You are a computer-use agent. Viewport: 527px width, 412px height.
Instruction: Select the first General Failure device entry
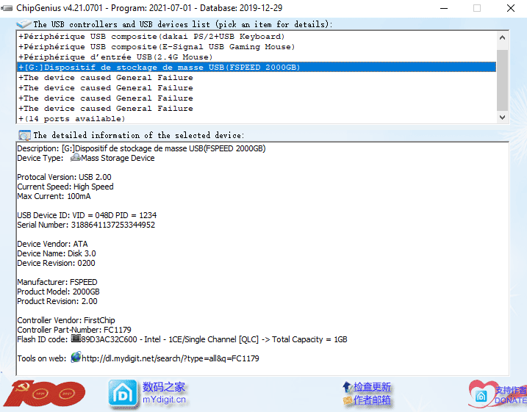tap(257, 78)
